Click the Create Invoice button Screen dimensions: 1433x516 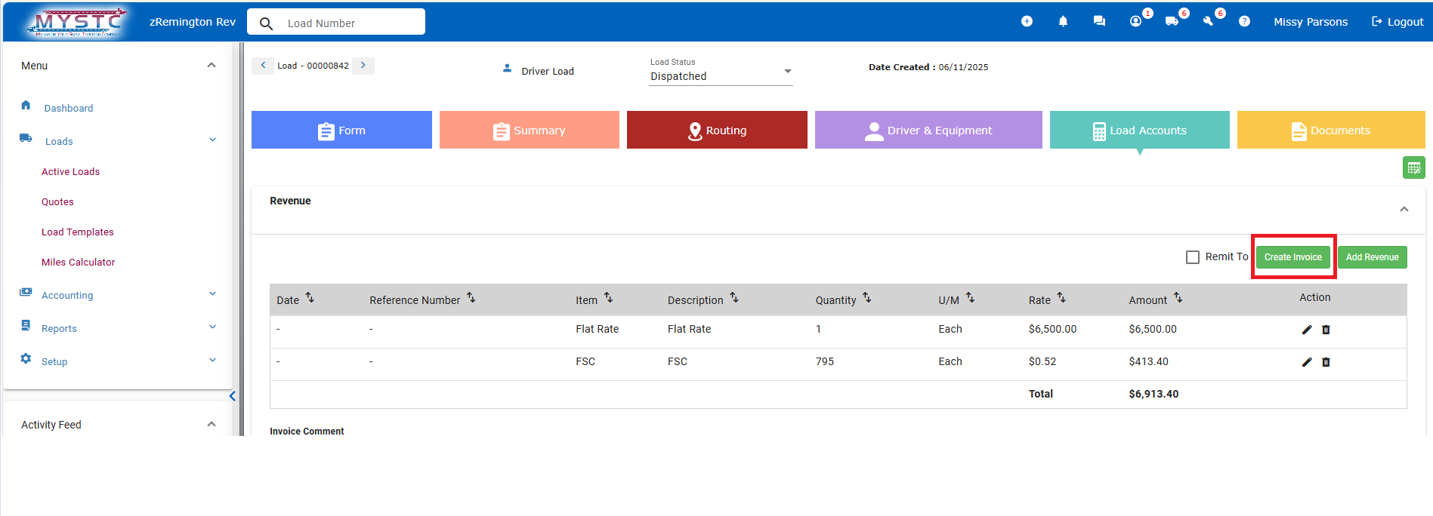(x=1292, y=257)
